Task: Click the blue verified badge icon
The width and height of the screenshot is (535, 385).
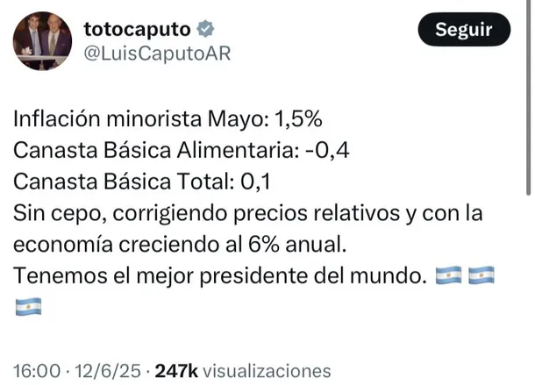Action: click(x=205, y=28)
